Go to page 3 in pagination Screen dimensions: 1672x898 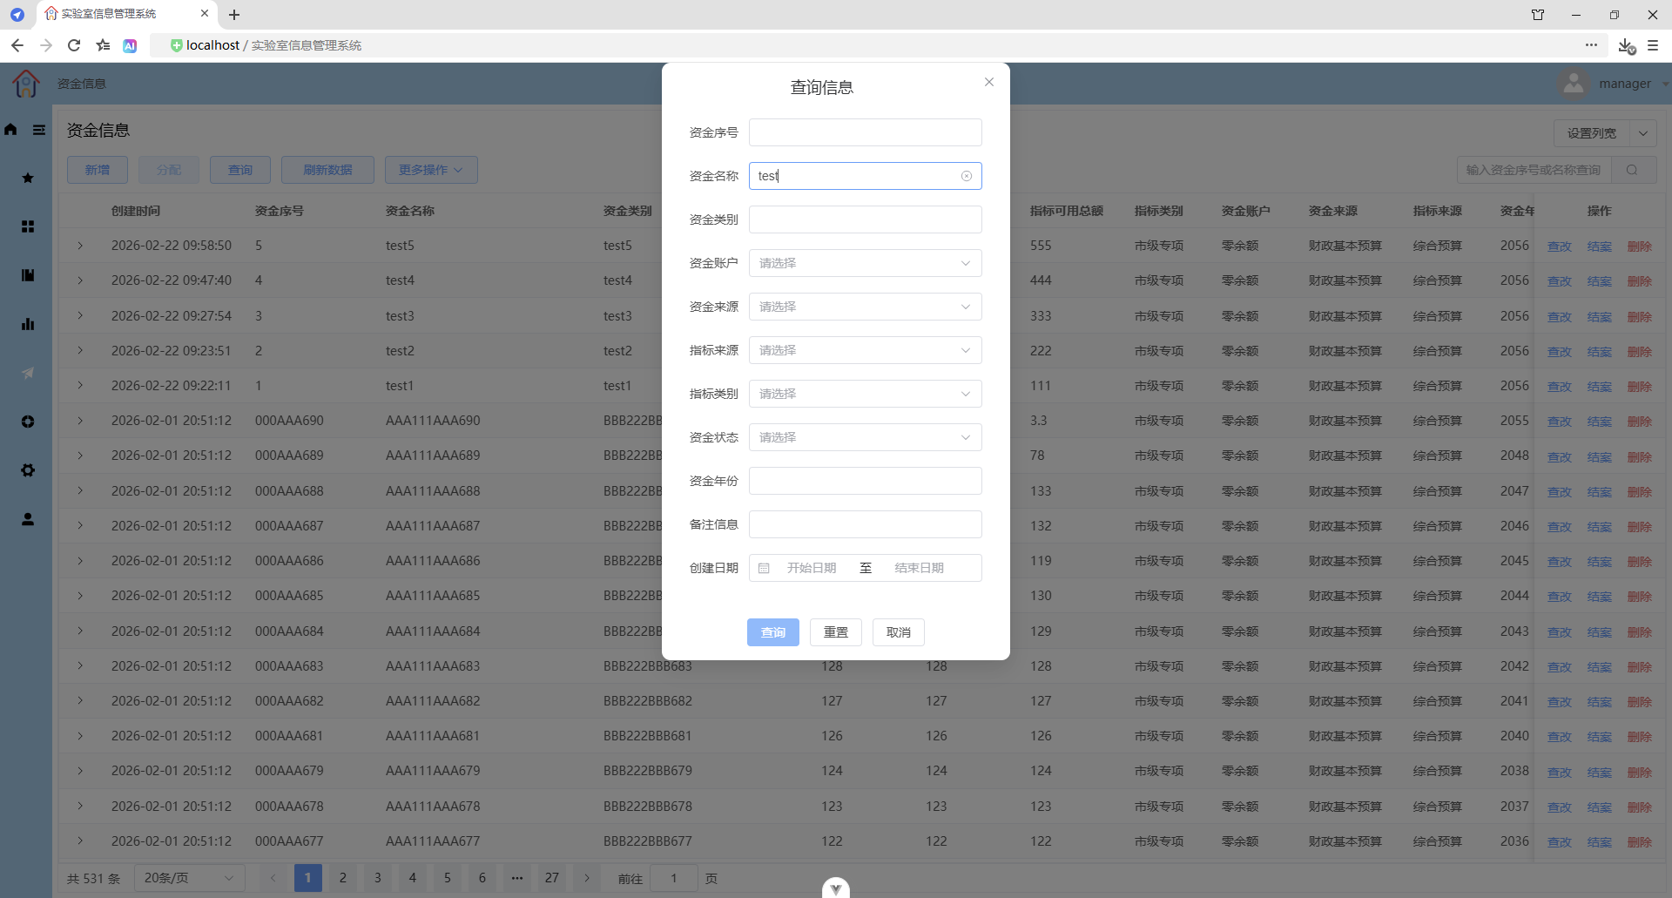coord(378,878)
